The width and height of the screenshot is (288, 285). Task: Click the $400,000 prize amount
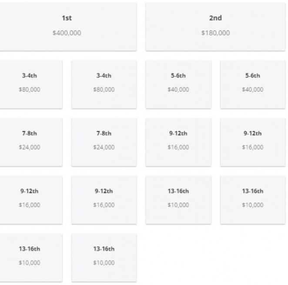(x=67, y=33)
